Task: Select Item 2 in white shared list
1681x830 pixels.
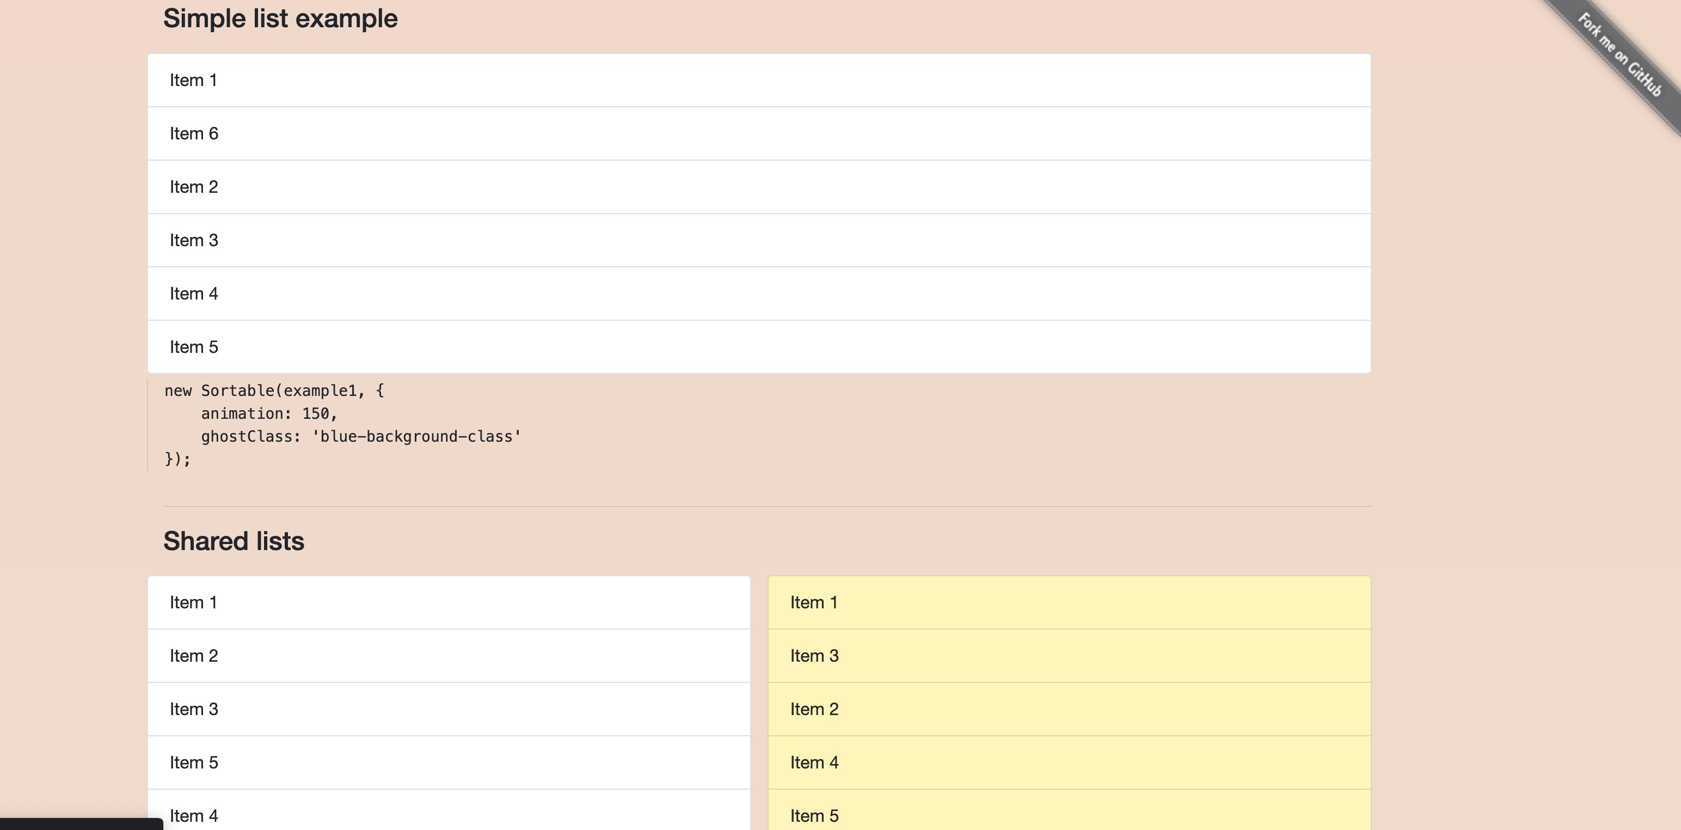Action: [x=449, y=656]
